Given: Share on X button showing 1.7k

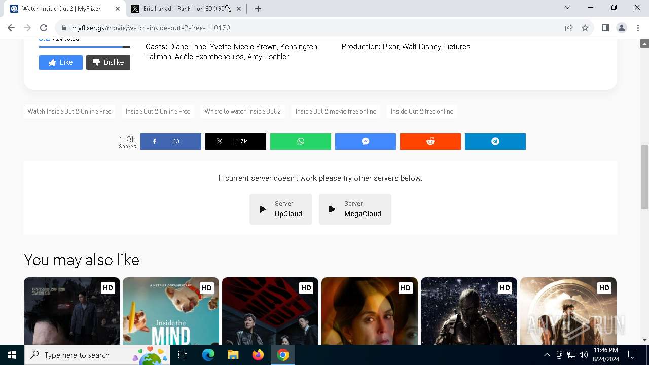Looking at the screenshot, I should tap(236, 141).
